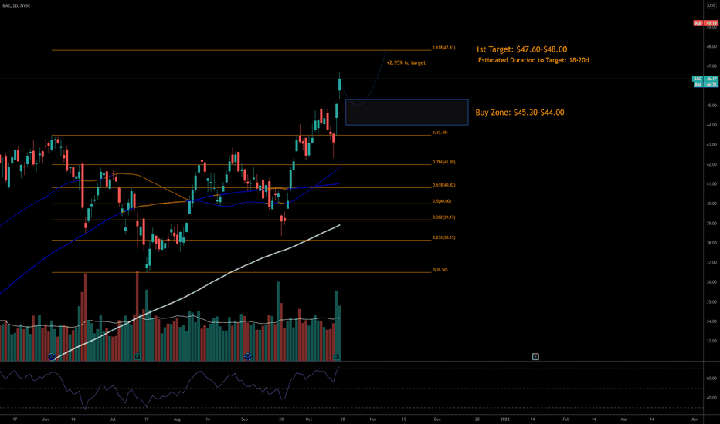This screenshot has height=424, width=720.
Task: Select the 'Estimated Duration to Target' annotation
Action: [x=534, y=60]
